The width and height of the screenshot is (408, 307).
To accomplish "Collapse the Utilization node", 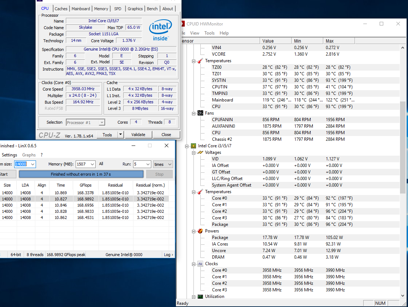I will [193, 297].
